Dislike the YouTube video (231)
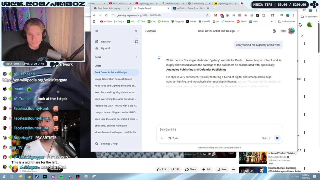Viewport: 320px width, 180px height. click(x=175, y=169)
